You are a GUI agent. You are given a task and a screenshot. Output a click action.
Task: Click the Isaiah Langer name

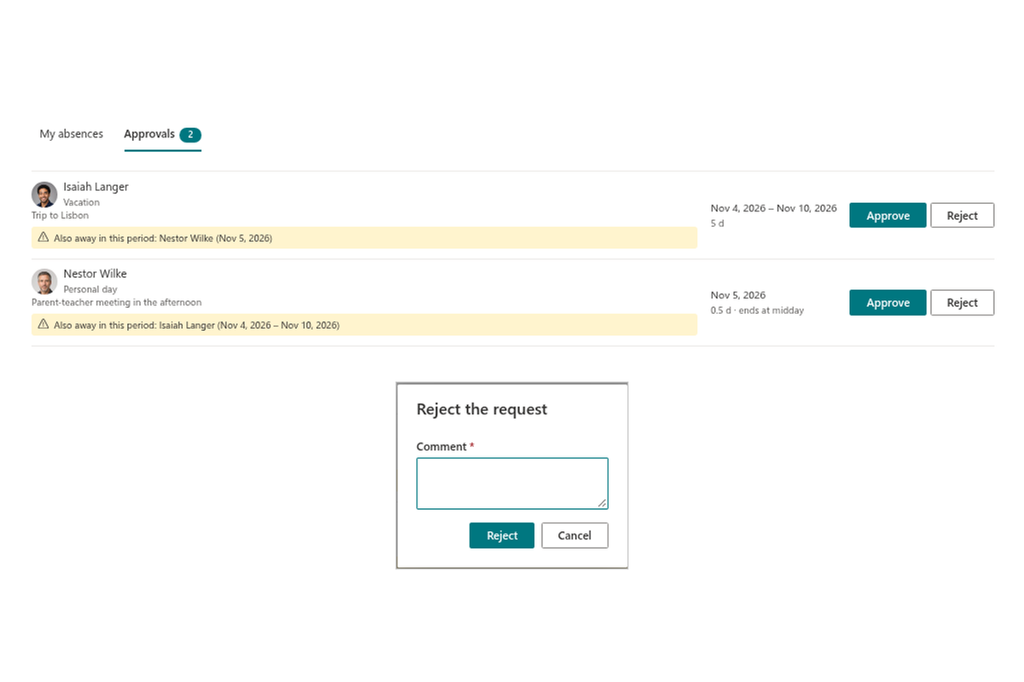pyautogui.click(x=96, y=187)
